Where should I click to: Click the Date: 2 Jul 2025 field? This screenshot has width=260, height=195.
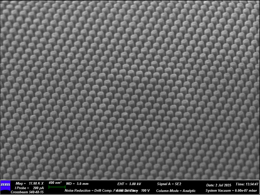pyautogui.click(x=219, y=185)
